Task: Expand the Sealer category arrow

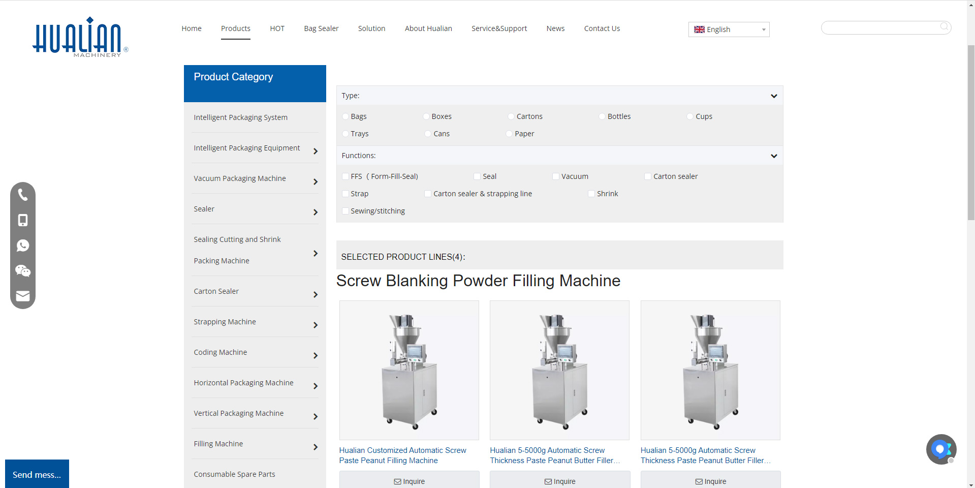Action: (316, 212)
